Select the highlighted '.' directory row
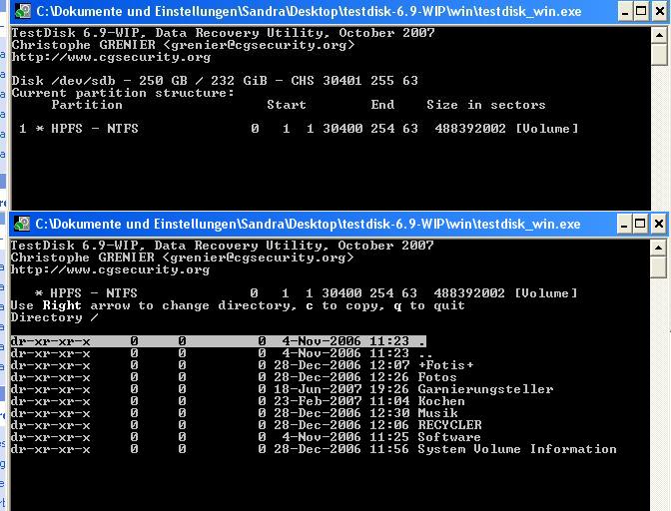This screenshot has height=511, width=671. 219,340
